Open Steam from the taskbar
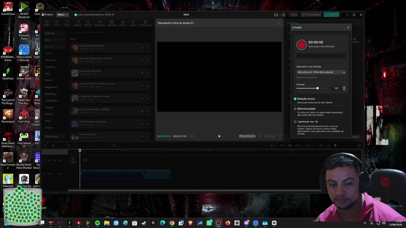406x228 pixels. click(x=144, y=223)
